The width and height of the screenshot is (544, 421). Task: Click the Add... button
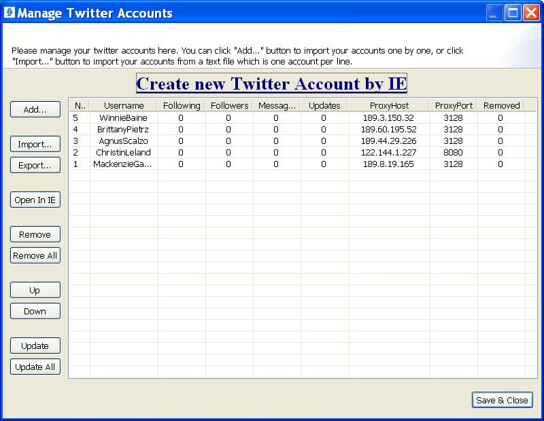[x=35, y=109]
